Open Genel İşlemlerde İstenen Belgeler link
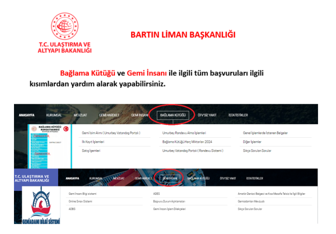The image size is (336, 234). click(265, 133)
